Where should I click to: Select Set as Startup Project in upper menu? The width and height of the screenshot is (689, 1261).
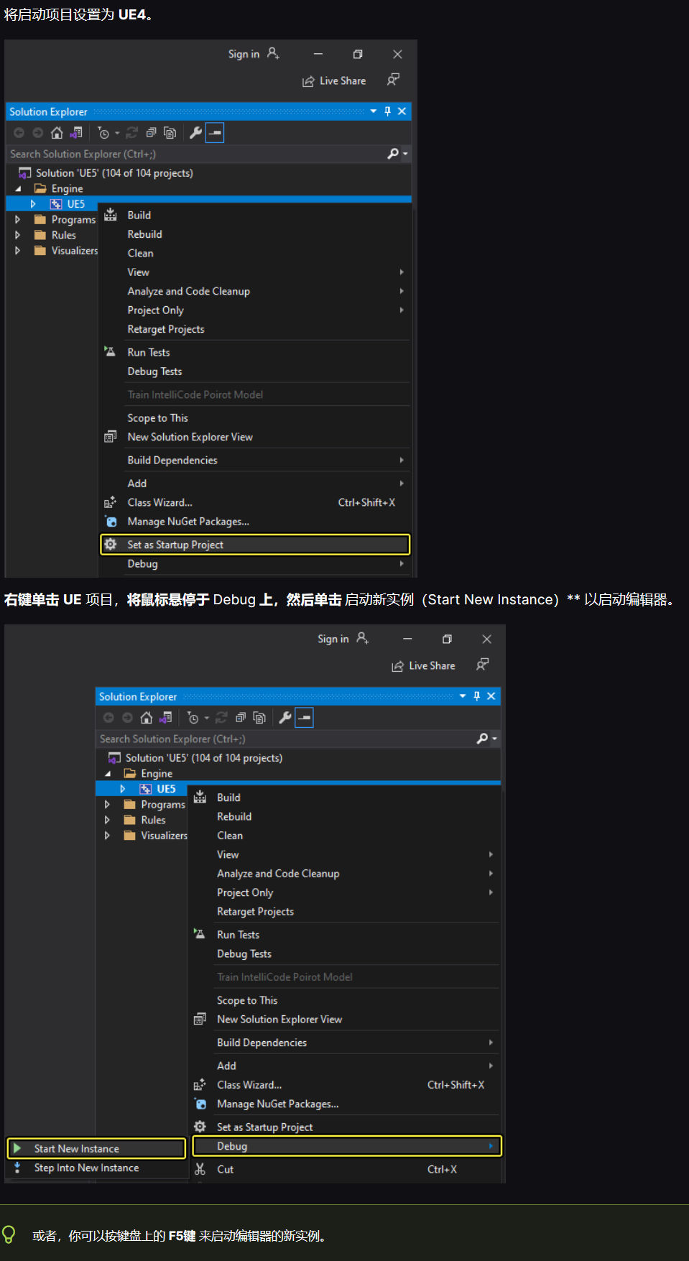(x=255, y=545)
